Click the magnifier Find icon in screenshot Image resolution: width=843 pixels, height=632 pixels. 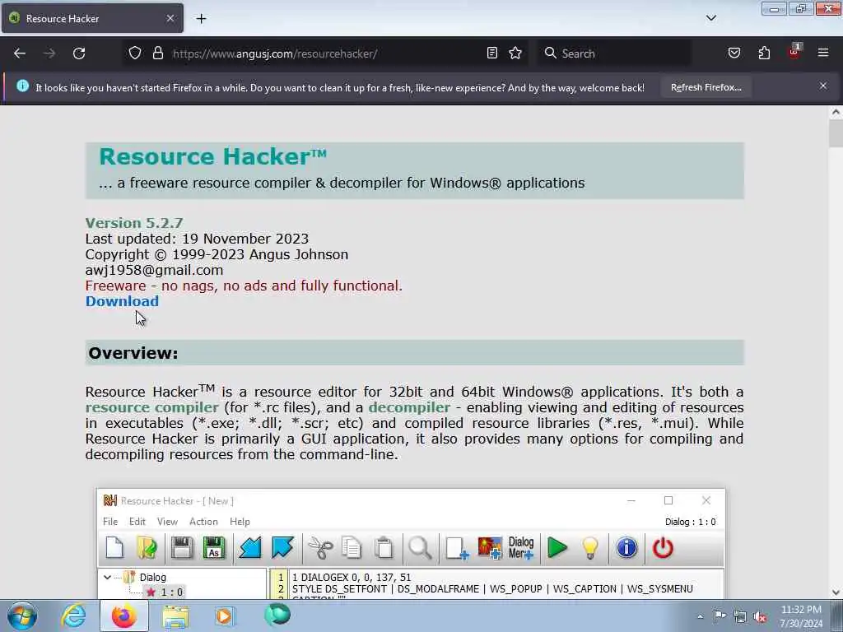tap(419, 548)
